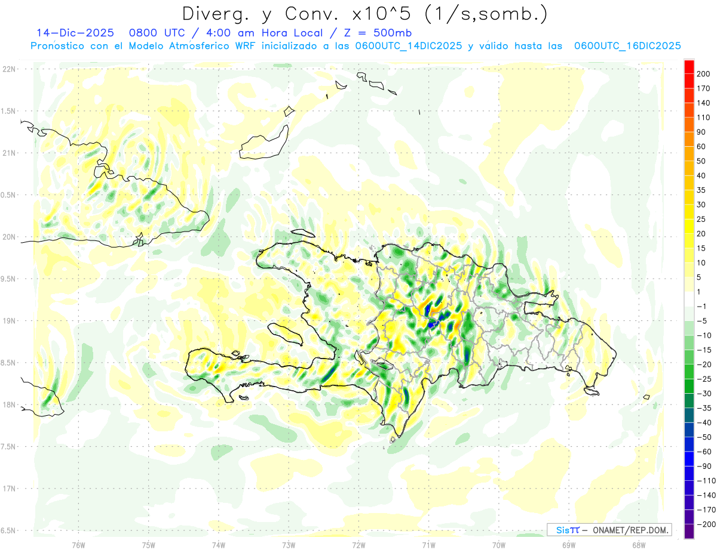Click the latitude label "20N"
717x553 pixels.
coord(10,237)
